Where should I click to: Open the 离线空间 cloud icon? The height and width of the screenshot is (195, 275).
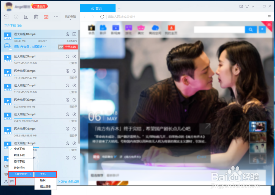pyautogui.click(x=155, y=29)
